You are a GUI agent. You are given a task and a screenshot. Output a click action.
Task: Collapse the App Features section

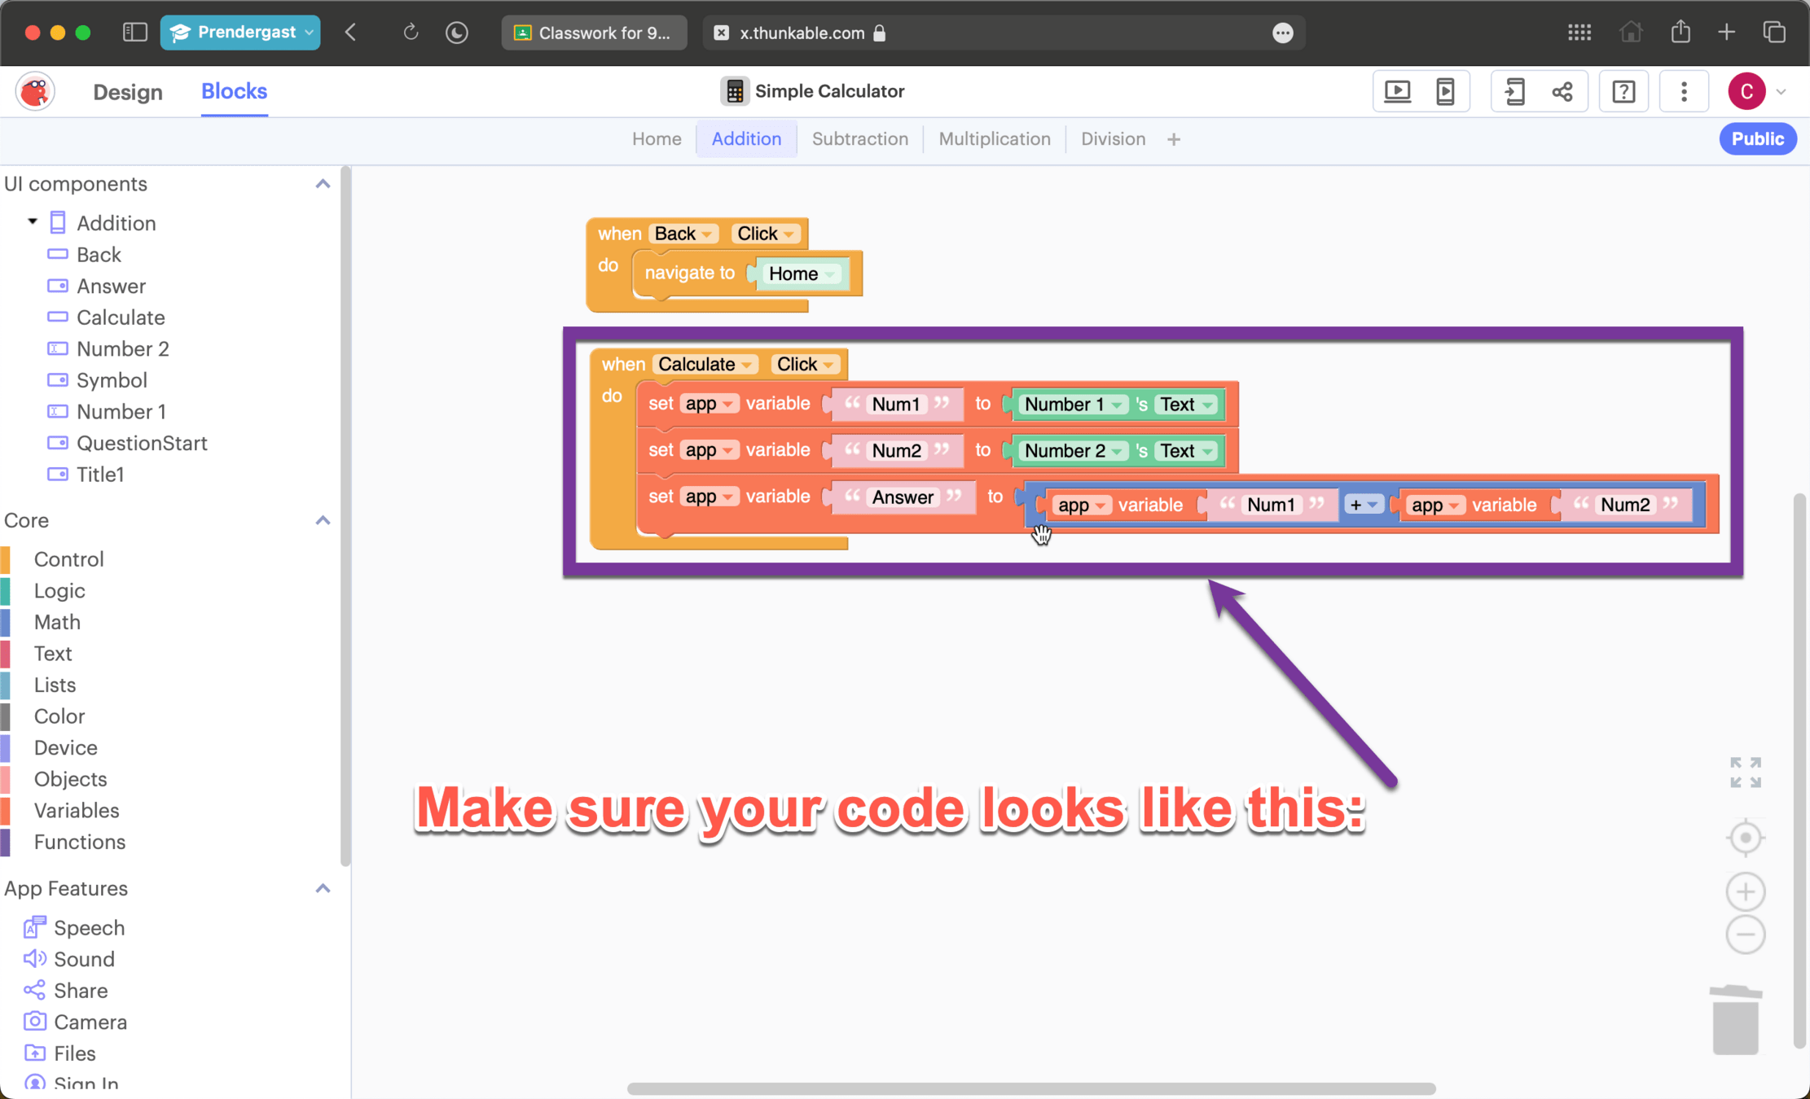323,888
